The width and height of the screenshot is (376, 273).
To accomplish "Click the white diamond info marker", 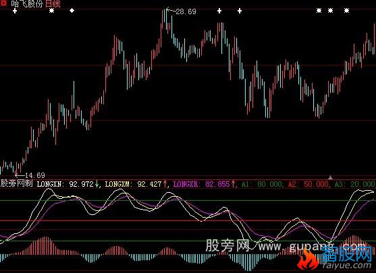I will coord(72,11).
